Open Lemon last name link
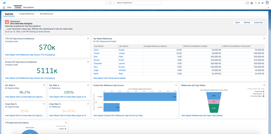Screen dimensions: 271x134 [122, 63]
